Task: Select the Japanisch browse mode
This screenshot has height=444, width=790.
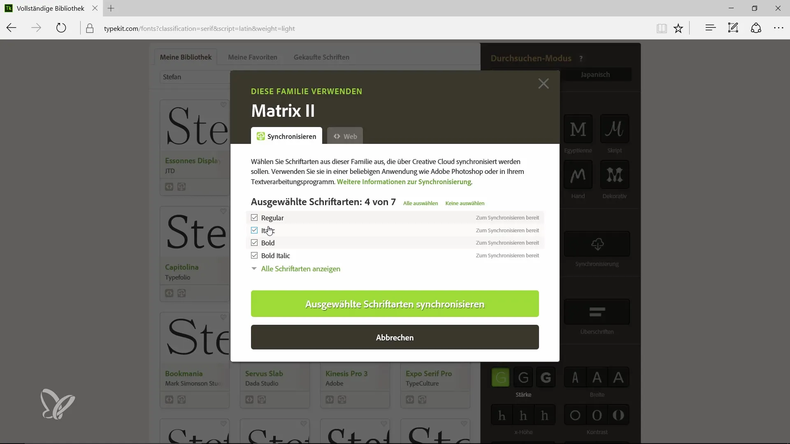Action: pos(595,74)
